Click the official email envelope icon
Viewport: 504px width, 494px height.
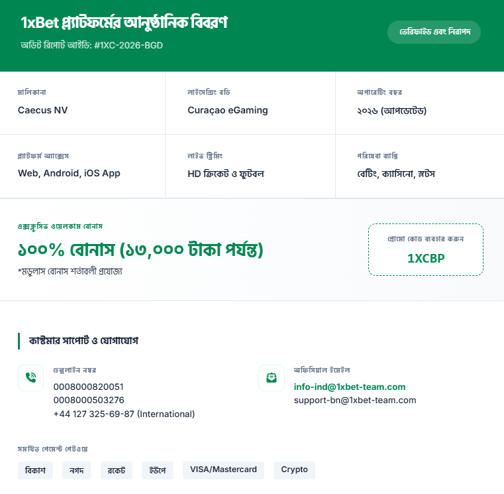[271, 378]
